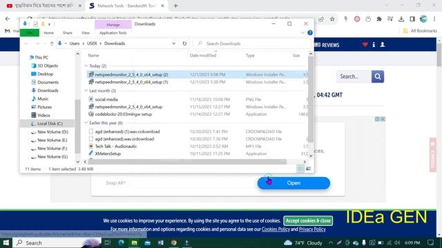The image size is (442, 248).
Task: Open Downloads in navigation pane
Action: tap(48, 90)
